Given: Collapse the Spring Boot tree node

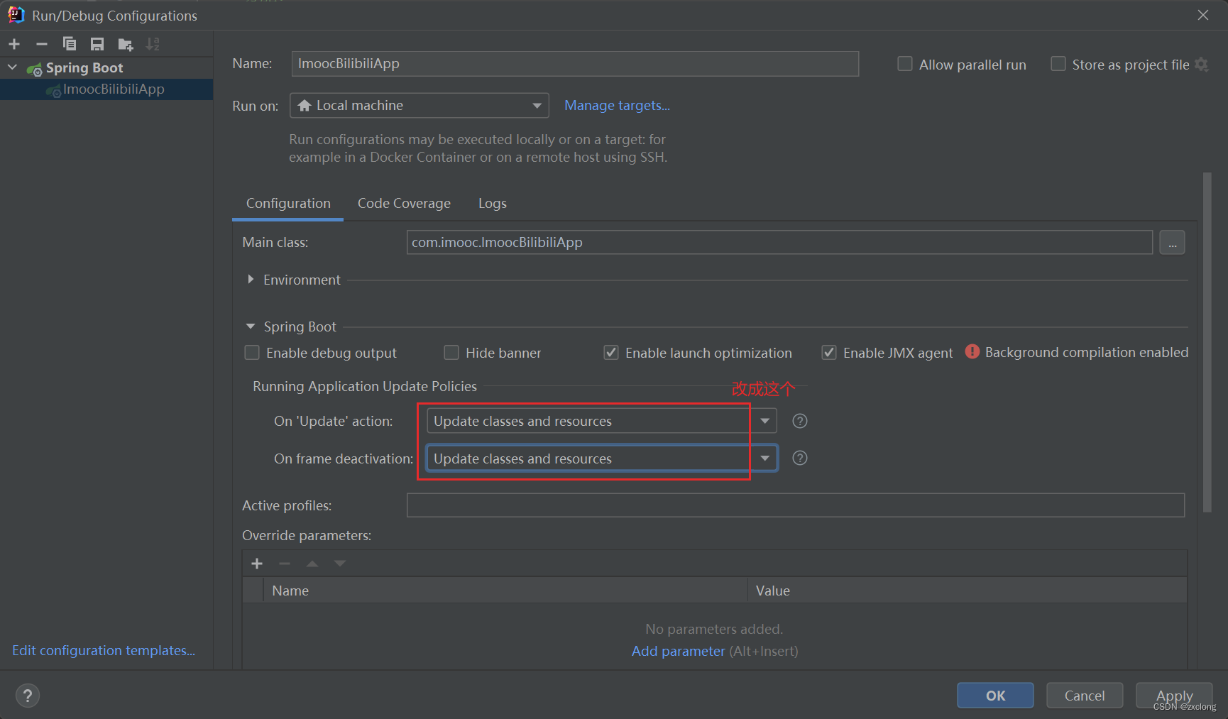Looking at the screenshot, I should (x=13, y=67).
